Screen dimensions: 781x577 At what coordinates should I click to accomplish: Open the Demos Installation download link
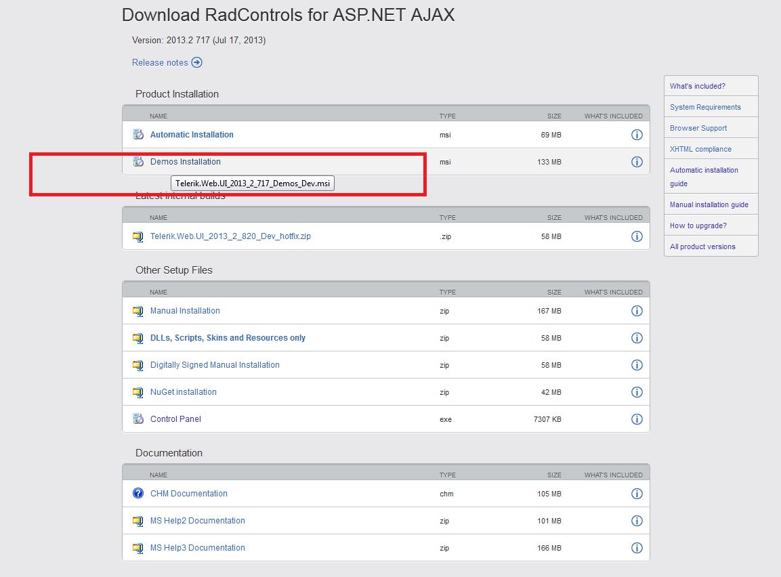185,162
